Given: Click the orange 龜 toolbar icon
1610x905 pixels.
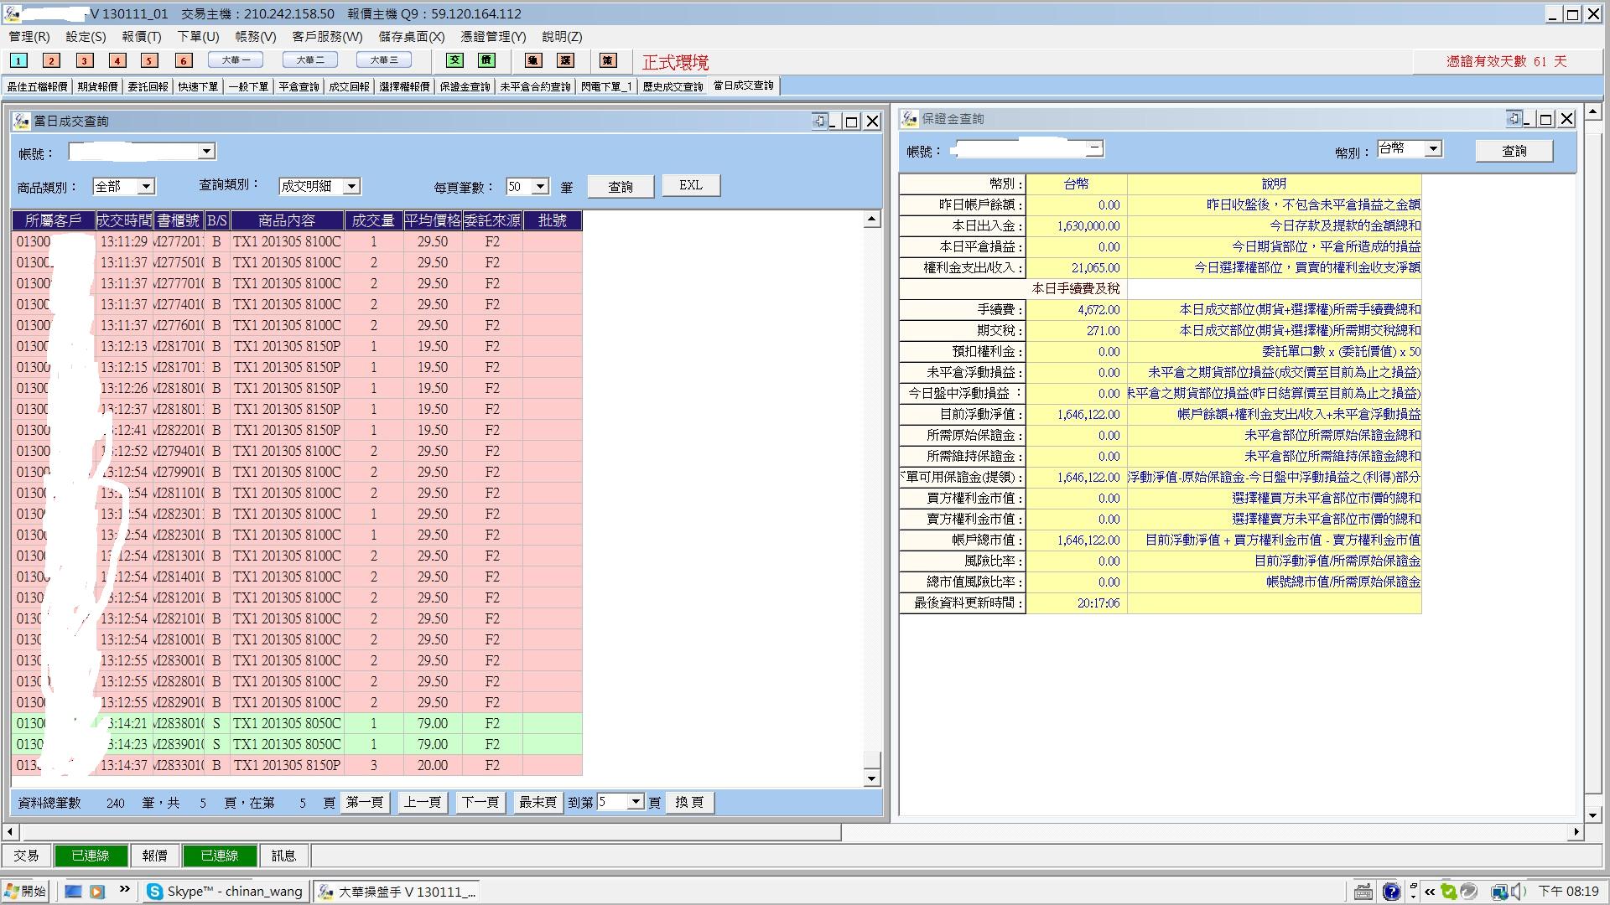Looking at the screenshot, I should (x=533, y=60).
